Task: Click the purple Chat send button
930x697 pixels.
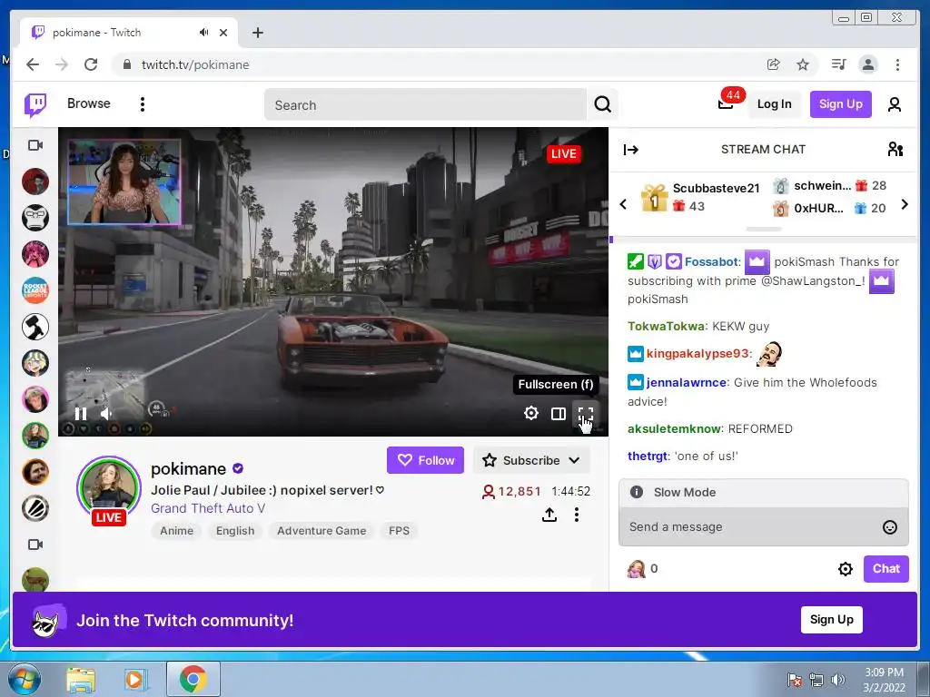Action: [x=886, y=569]
